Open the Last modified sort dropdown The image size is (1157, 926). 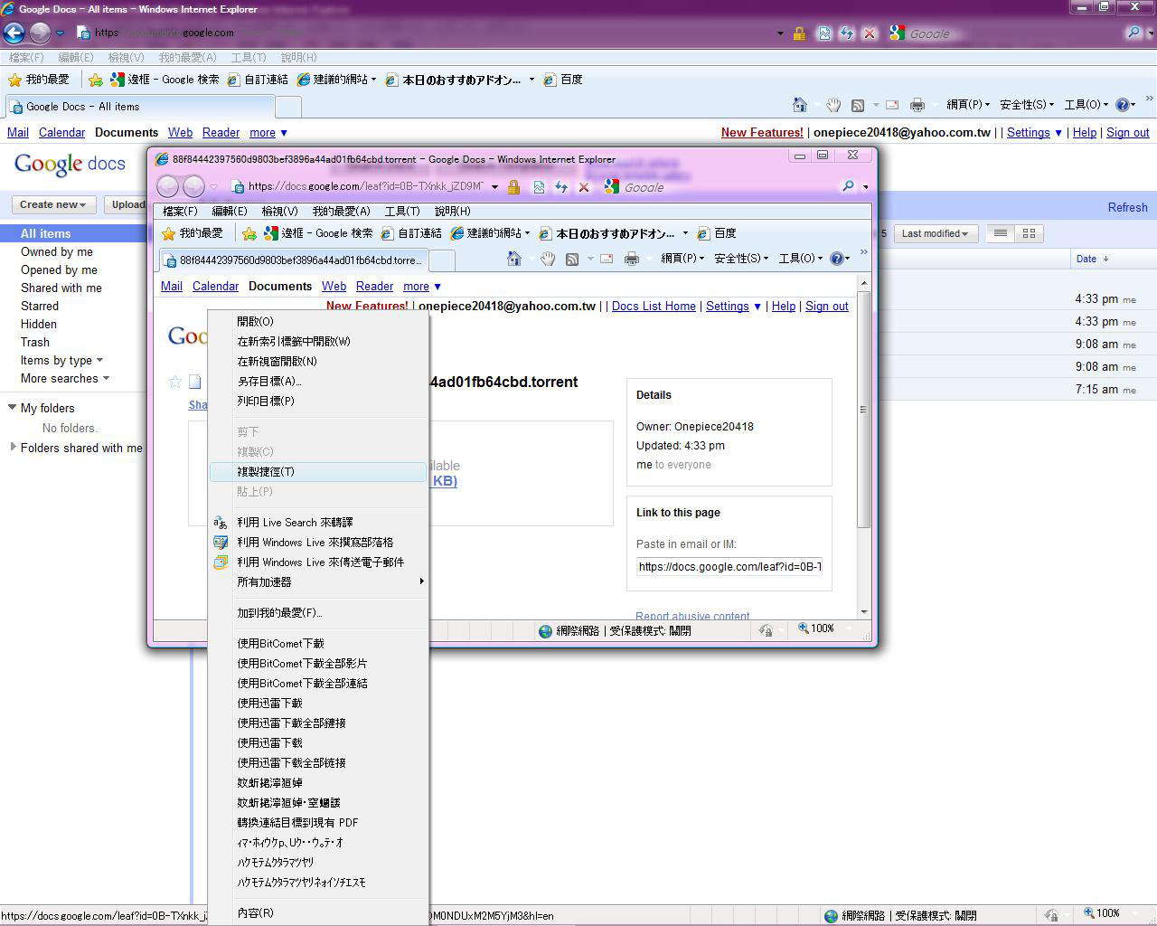point(935,233)
